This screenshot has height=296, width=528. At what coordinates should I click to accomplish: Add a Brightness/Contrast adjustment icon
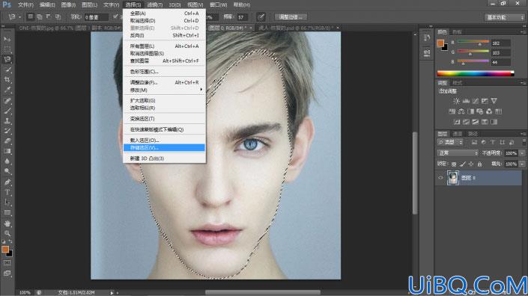(456, 101)
